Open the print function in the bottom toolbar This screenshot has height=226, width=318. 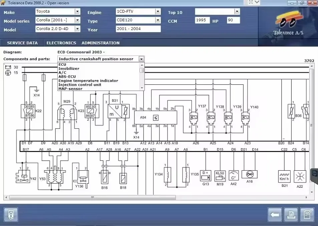291,215
